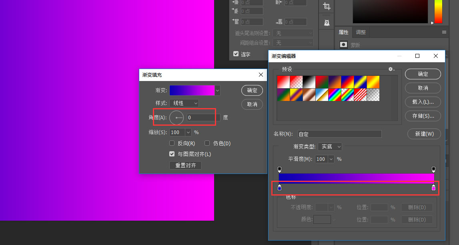Open the 缩放 scale percentage dropdown

[x=188, y=132]
